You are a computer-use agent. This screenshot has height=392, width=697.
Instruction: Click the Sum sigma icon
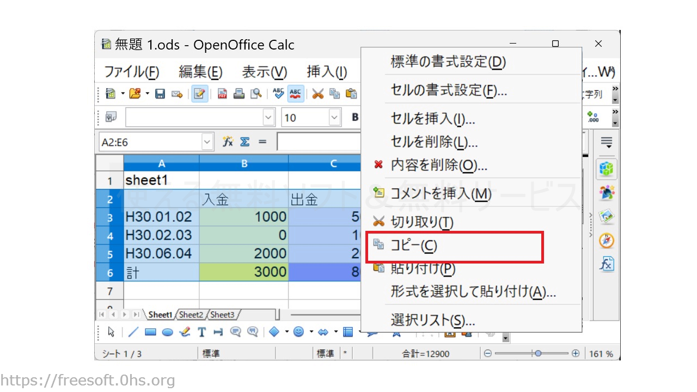[245, 142]
